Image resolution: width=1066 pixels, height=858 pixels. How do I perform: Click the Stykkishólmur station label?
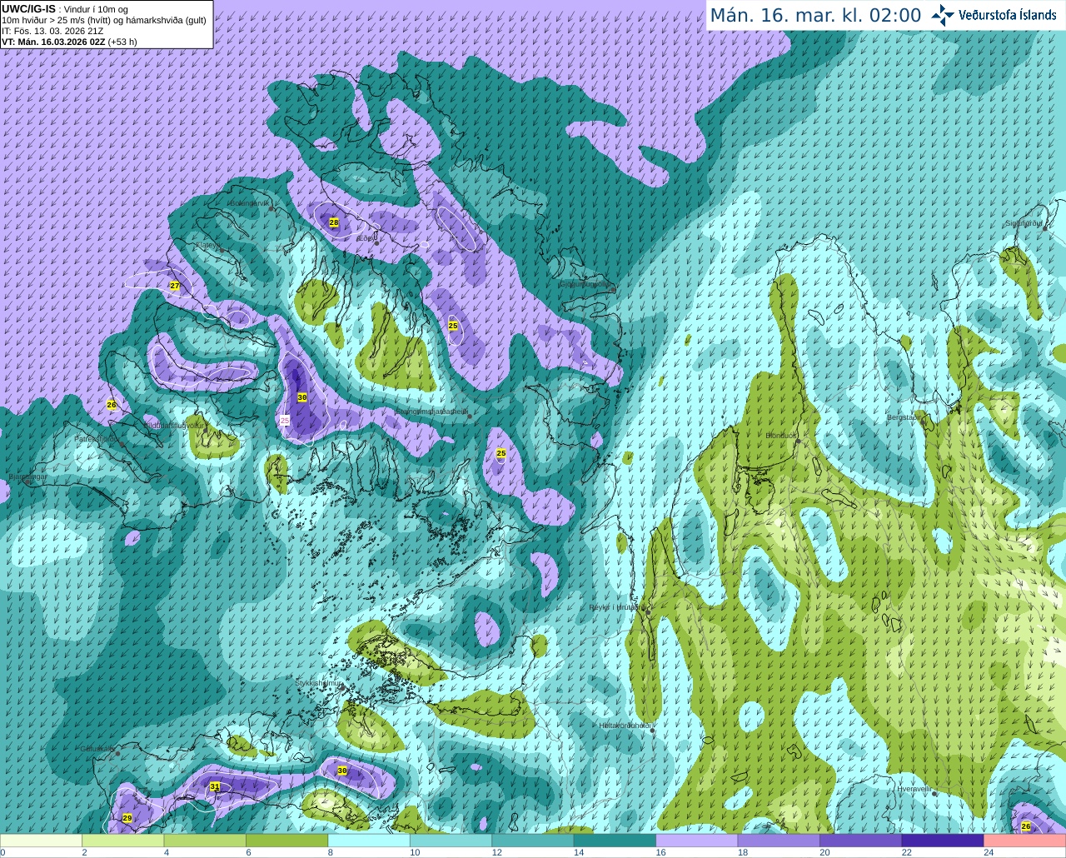pos(319,683)
